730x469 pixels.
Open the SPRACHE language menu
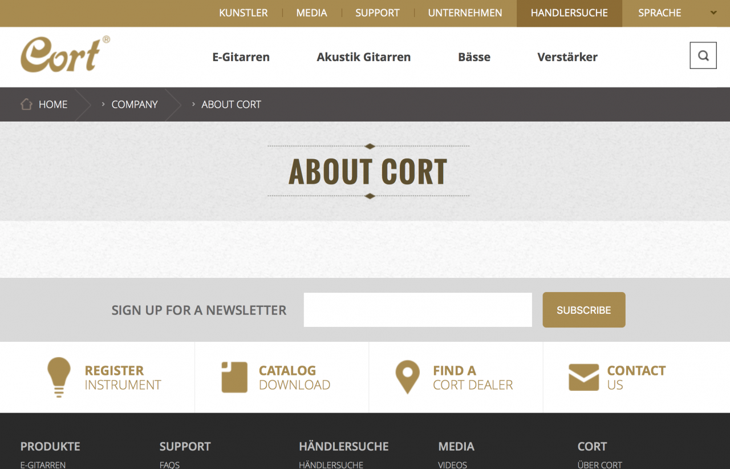tap(659, 13)
